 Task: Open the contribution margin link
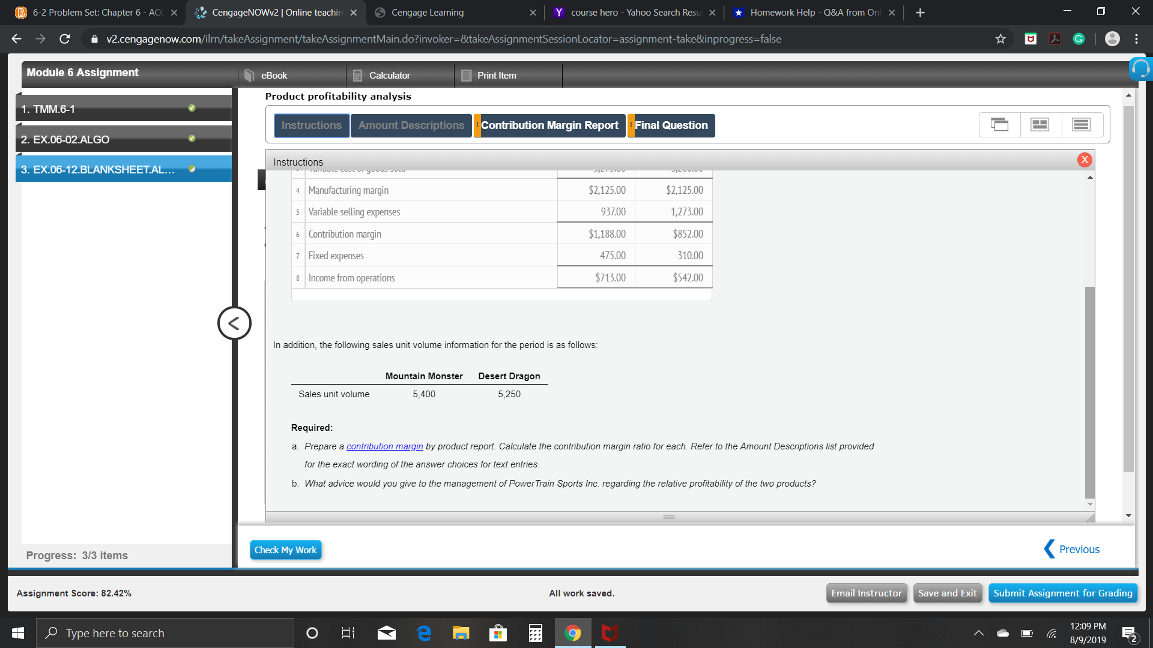click(x=384, y=446)
